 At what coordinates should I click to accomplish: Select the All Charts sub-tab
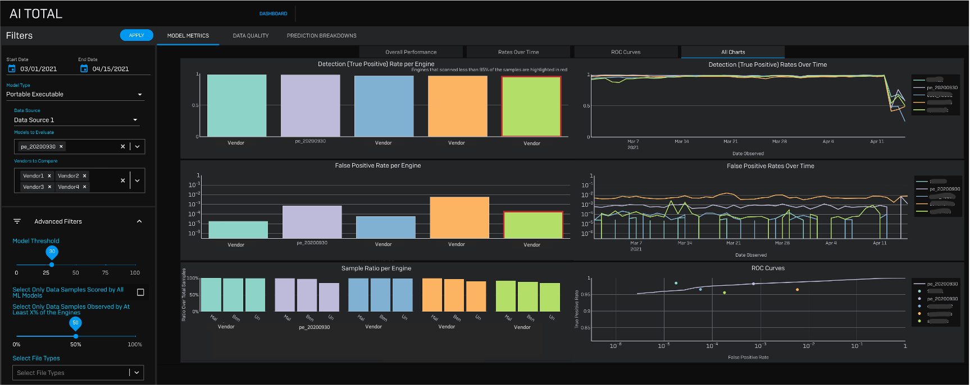coord(733,52)
